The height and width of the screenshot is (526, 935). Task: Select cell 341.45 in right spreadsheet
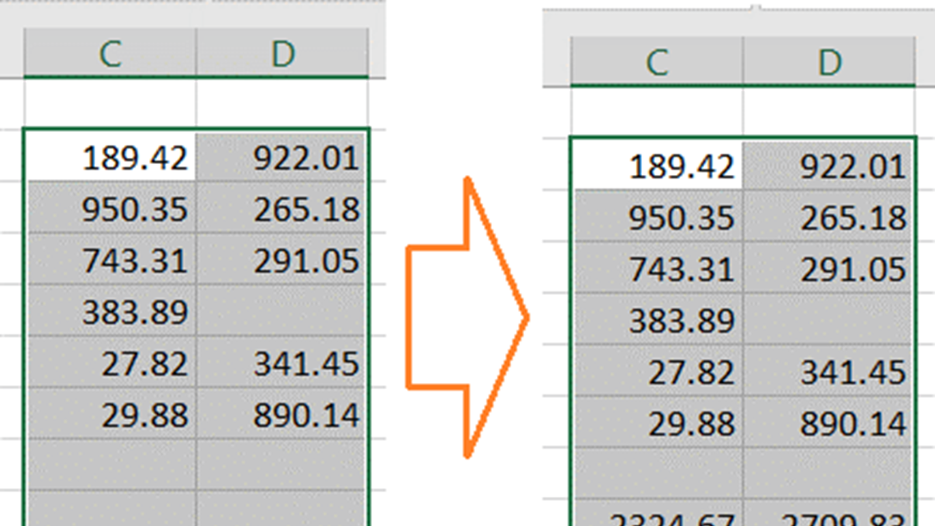coord(830,372)
